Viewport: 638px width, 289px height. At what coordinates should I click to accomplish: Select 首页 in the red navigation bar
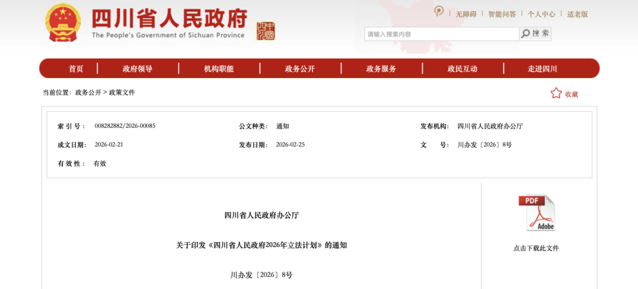pos(76,69)
